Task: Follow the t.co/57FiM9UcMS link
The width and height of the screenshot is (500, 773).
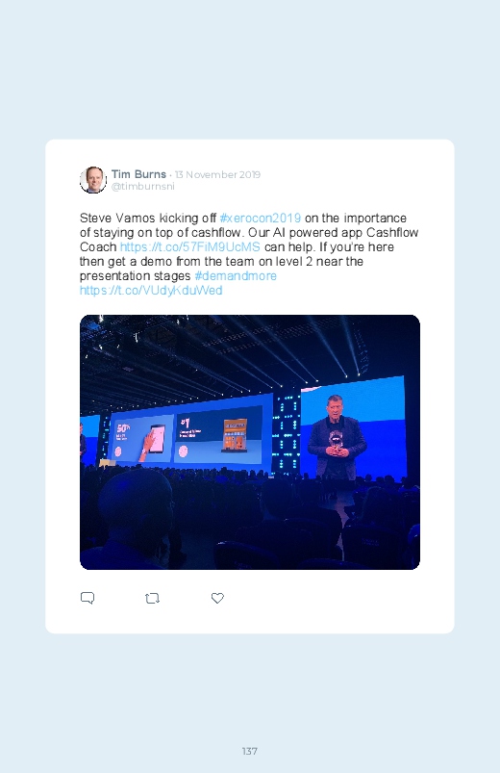Action: point(190,246)
